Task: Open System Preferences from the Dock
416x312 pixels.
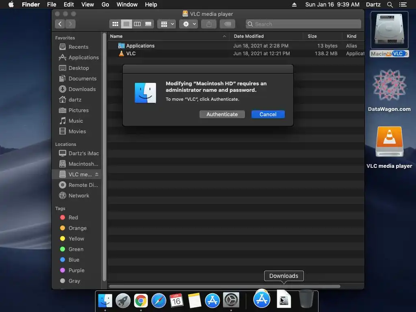Action: [231, 300]
